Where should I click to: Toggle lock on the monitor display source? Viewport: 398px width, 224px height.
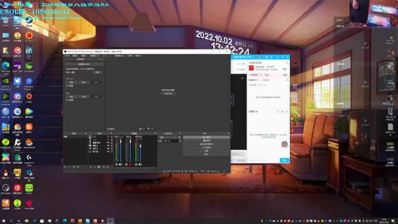(x=111, y=151)
